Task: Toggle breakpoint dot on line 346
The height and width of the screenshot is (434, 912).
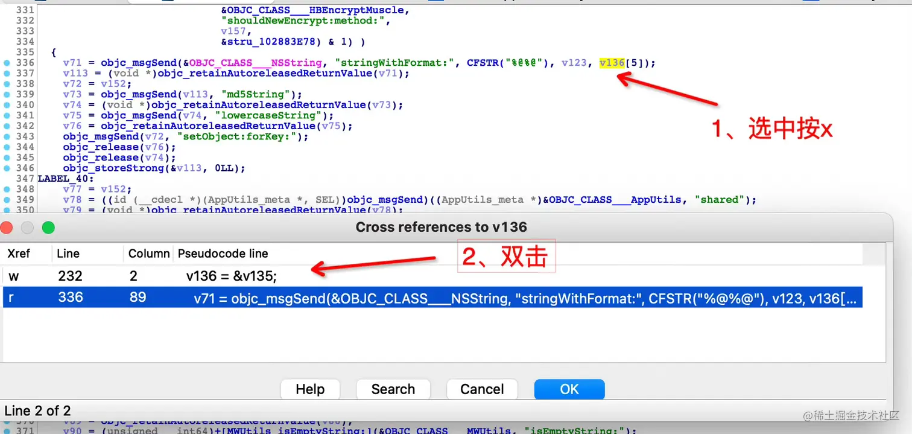Action: [x=7, y=168]
